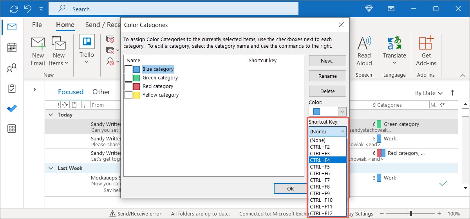This screenshot has height=219, width=470.
Task: Click the Read Aloud speech button
Action: point(364,51)
